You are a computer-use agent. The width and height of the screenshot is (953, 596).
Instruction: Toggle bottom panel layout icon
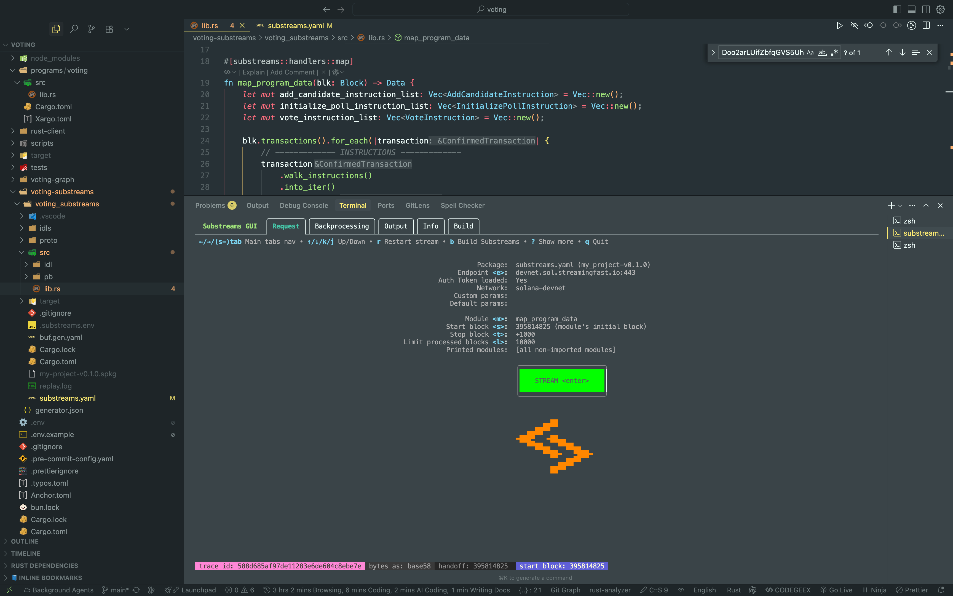pos(911,9)
